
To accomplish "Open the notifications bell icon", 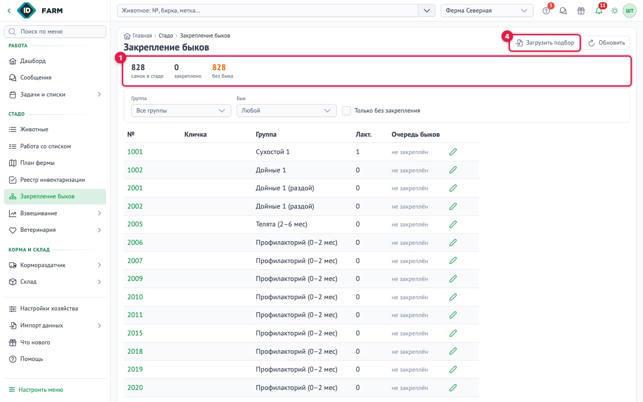I will [599, 11].
